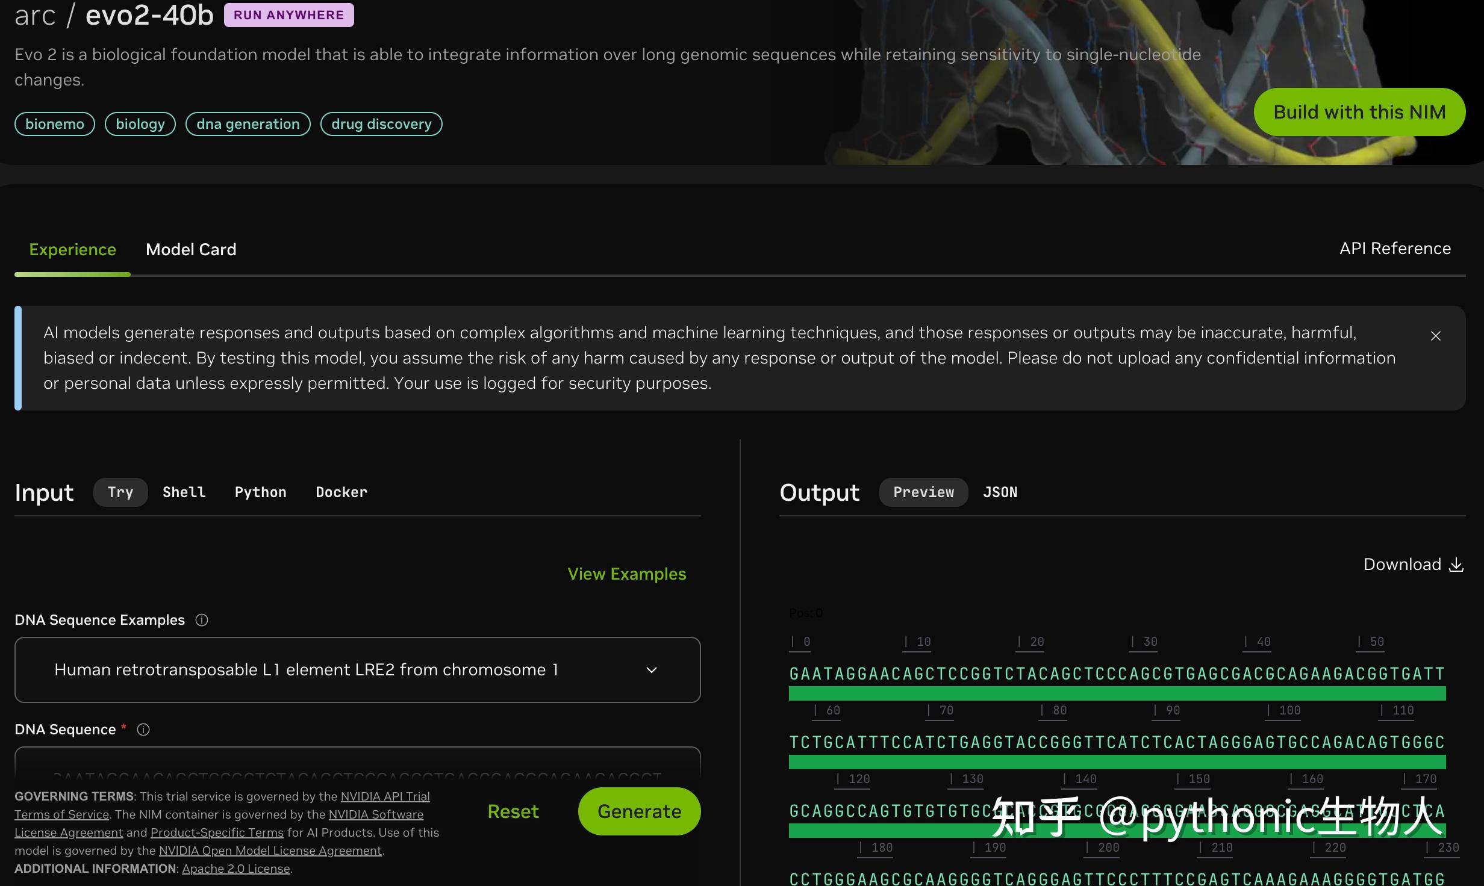This screenshot has width=1484, height=886.
Task: Switch input mode to Python
Action: 260,492
